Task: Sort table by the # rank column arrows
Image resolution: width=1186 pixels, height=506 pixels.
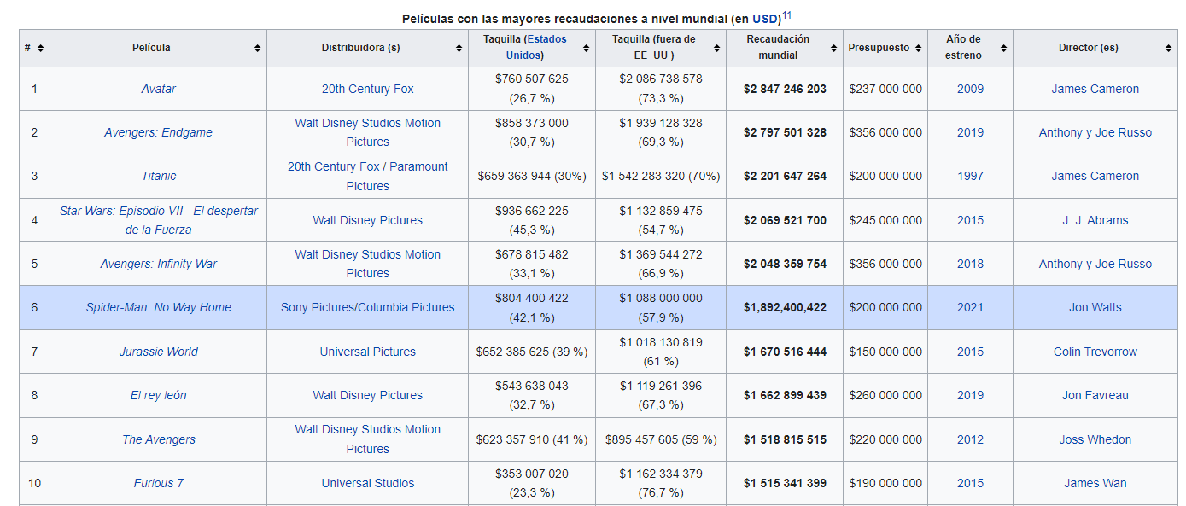Action: coord(40,48)
